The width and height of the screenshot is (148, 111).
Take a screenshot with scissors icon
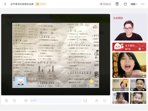click(97, 101)
